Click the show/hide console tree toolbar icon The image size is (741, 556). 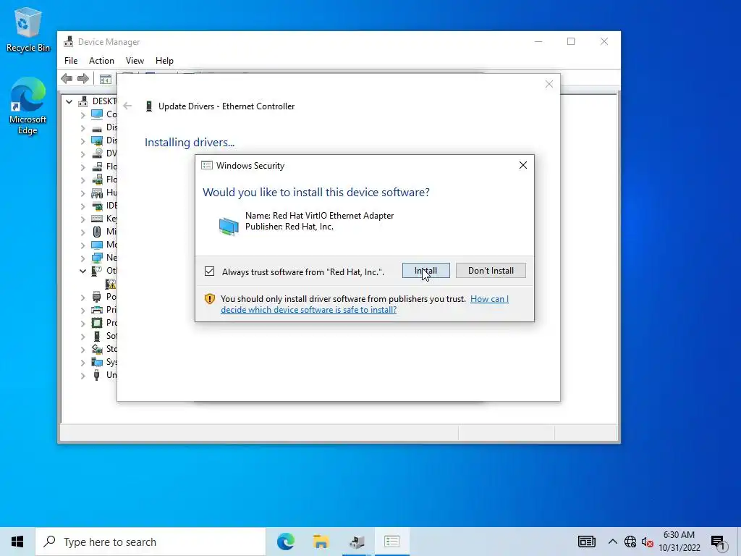(106, 79)
